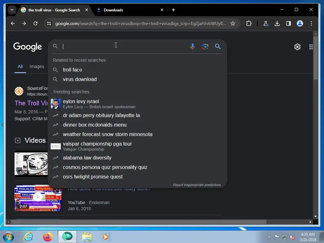
Task: Toggle the browser side panel
Action: (289, 23)
